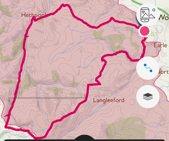Tap the partial "Wo" town label
Screen dimensions: 169x141
pyautogui.click(x=164, y=17)
